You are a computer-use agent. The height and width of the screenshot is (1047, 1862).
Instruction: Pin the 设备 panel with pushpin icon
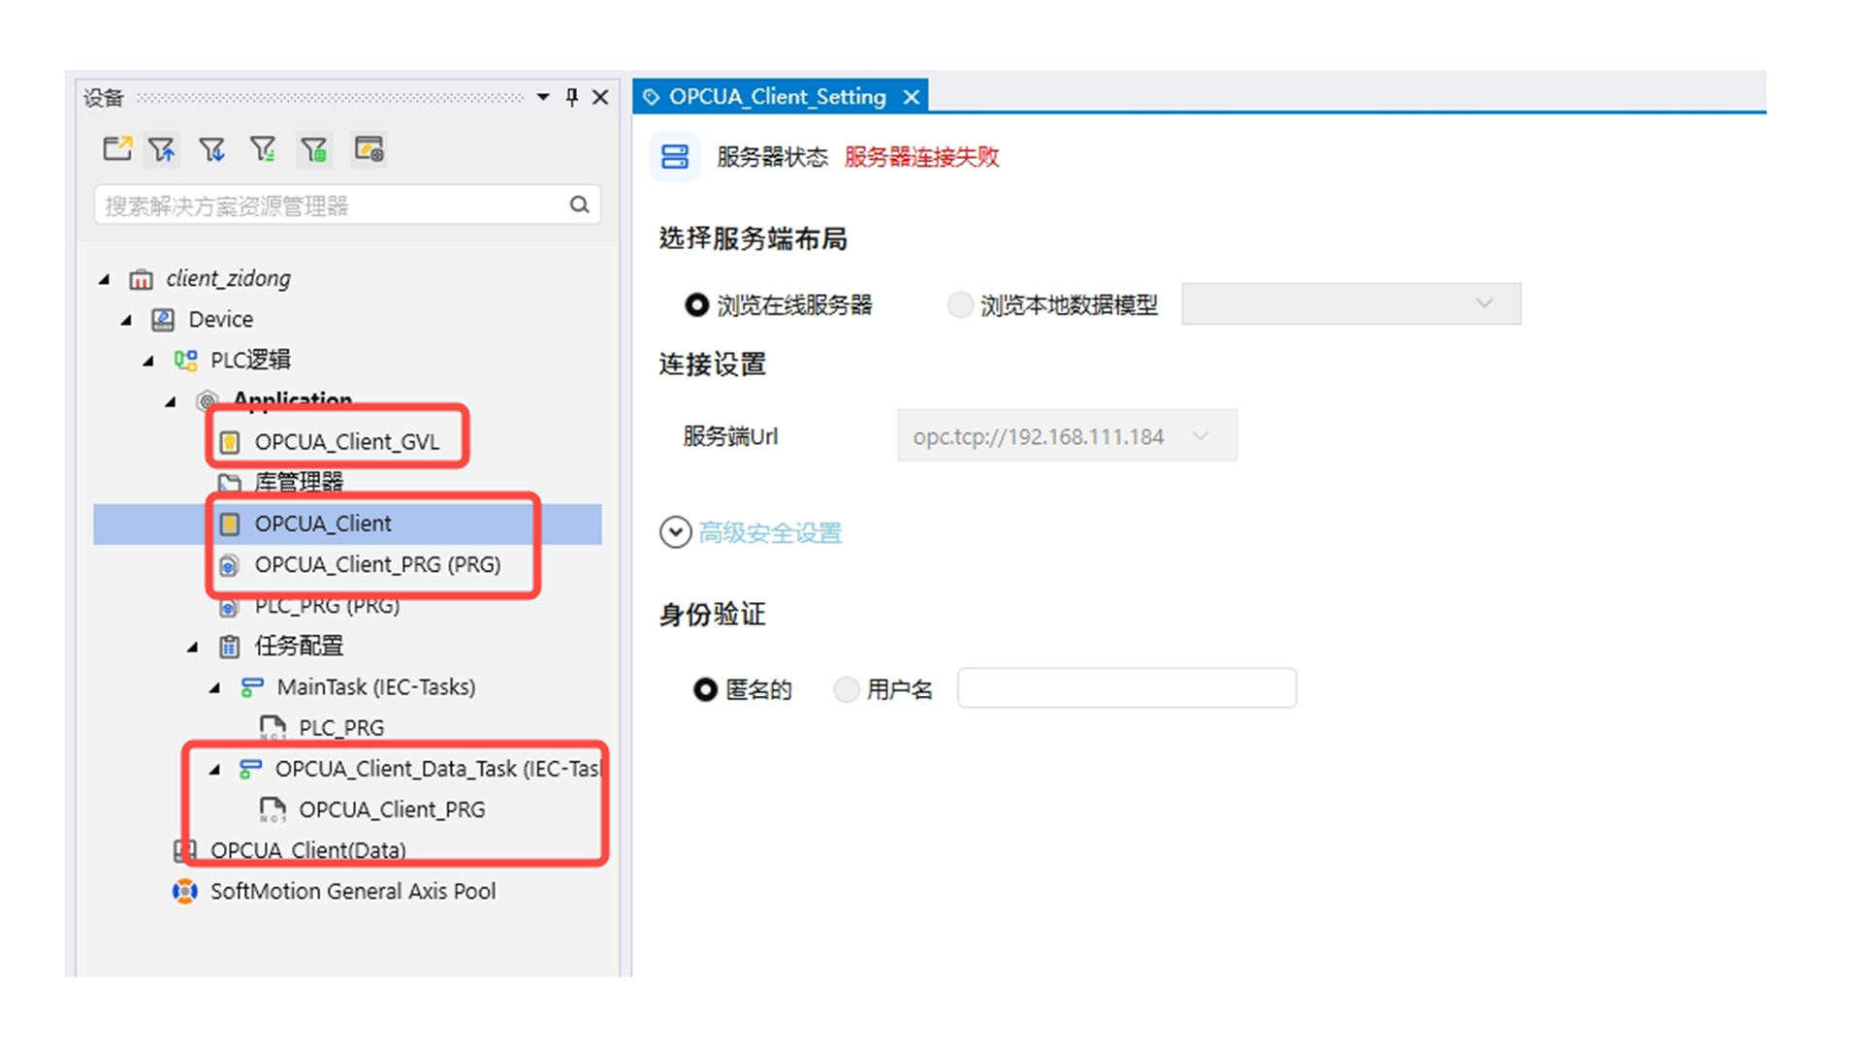coord(572,97)
